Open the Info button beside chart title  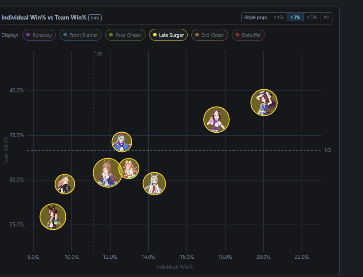[95, 18]
